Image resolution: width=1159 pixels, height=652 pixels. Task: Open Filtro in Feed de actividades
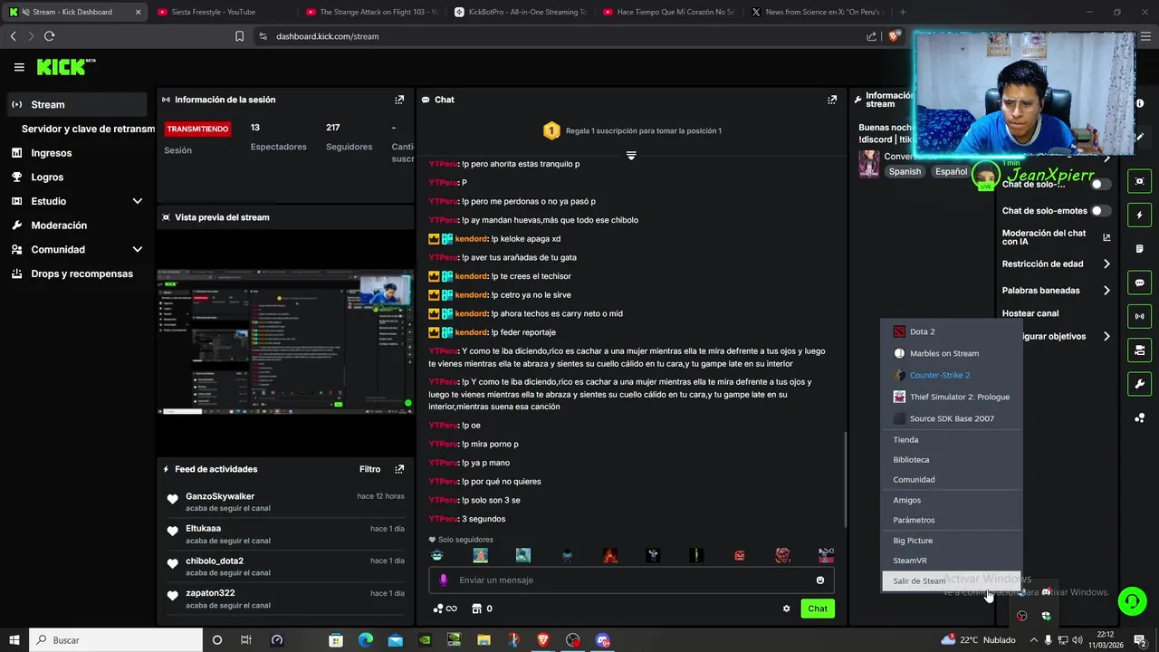point(369,469)
